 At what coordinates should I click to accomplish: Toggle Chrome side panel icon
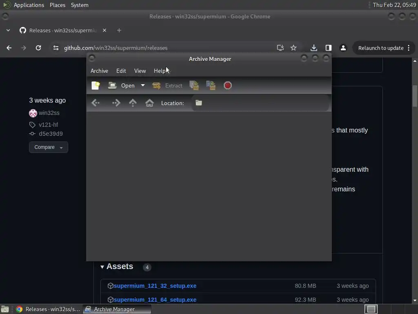click(329, 48)
